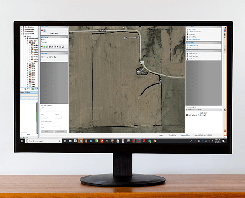The image size is (245, 198).
Task: Click the red circle select tool icon
Action: (x=42, y=30)
